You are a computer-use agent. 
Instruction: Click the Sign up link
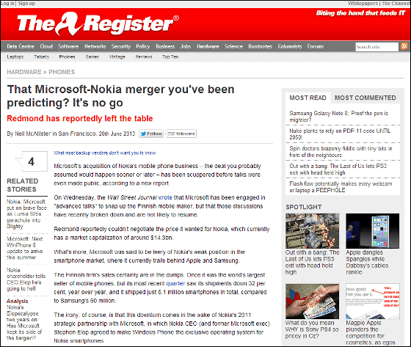click(x=26, y=4)
